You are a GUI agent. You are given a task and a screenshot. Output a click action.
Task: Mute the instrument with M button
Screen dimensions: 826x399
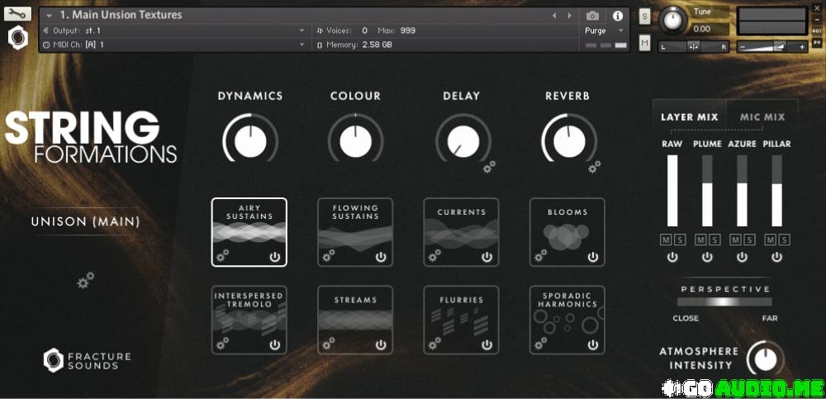pos(645,43)
